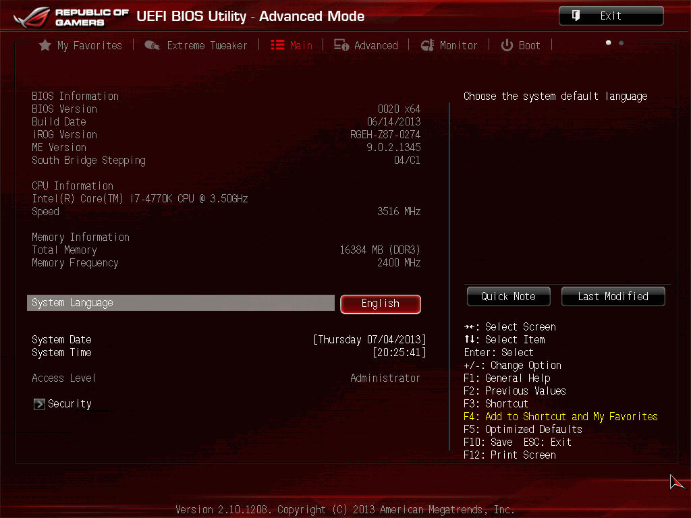691x518 pixels.
Task: Click the F1 General Help hint
Action: [x=507, y=378]
